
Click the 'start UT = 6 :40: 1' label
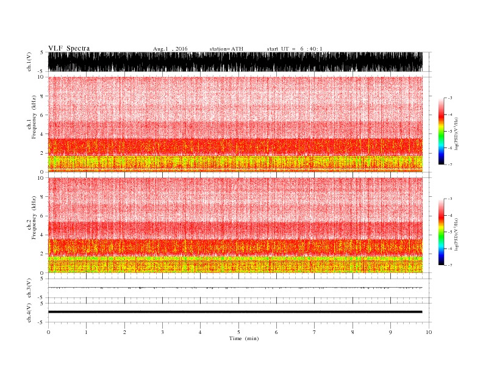(295, 49)
